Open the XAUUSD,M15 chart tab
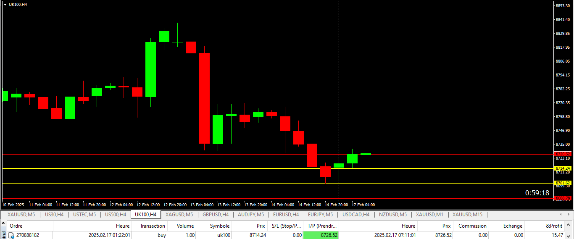 [468, 215]
